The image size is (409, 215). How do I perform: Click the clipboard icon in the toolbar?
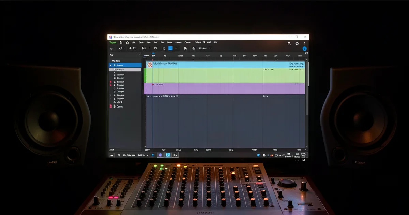point(156,48)
